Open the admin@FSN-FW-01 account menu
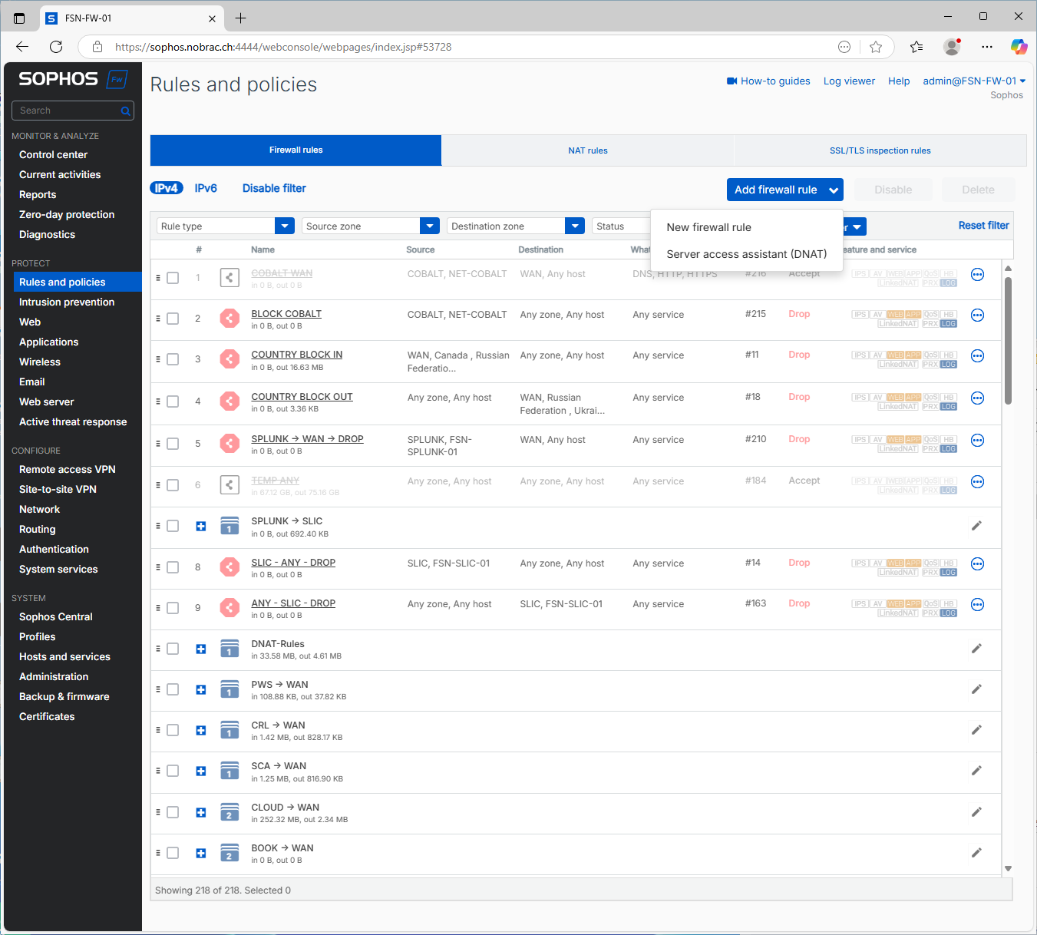This screenshot has height=935, width=1037. [974, 81]
